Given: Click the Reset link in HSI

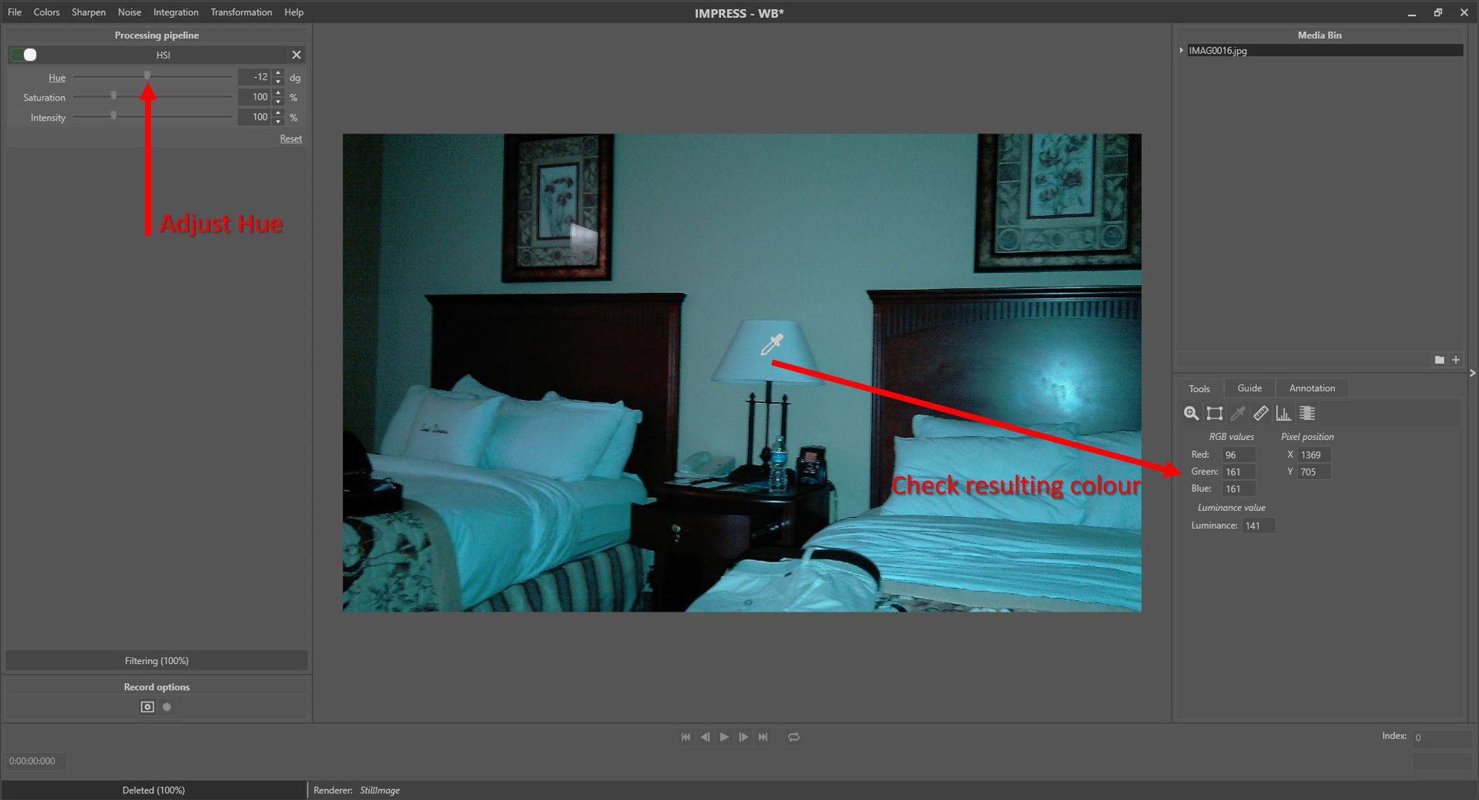Looking at the screenshot, I should click(291, 138).
